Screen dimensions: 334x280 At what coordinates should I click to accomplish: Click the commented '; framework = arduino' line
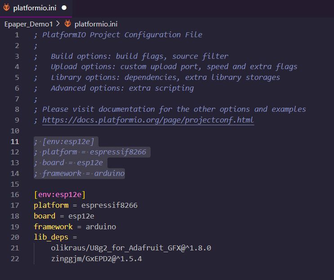coord(79,174)
